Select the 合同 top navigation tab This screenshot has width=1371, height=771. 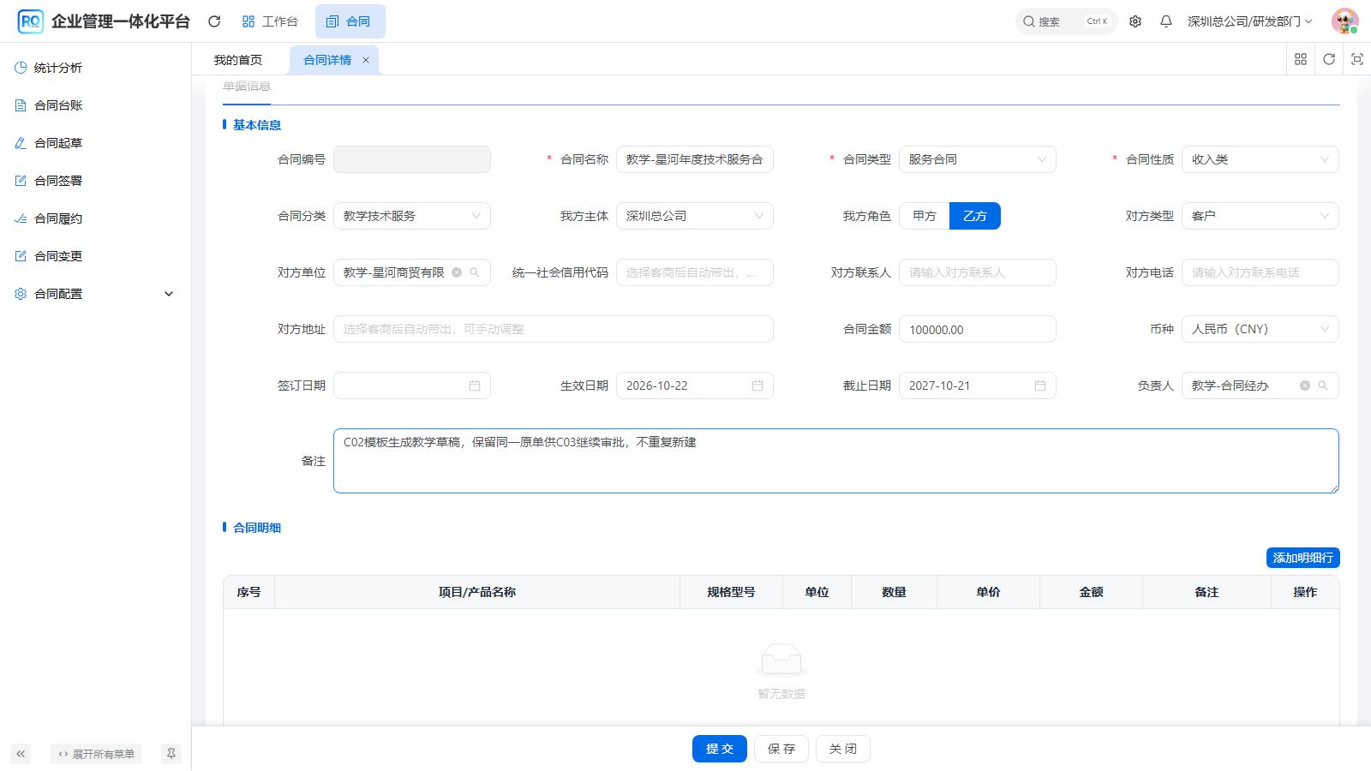(x=350, y=21)
